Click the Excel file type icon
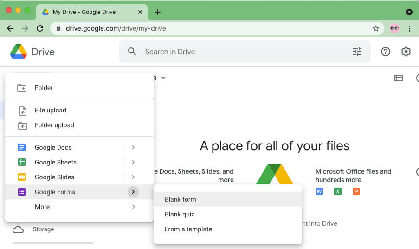The image size is (419, 249). tap(338, 191)
